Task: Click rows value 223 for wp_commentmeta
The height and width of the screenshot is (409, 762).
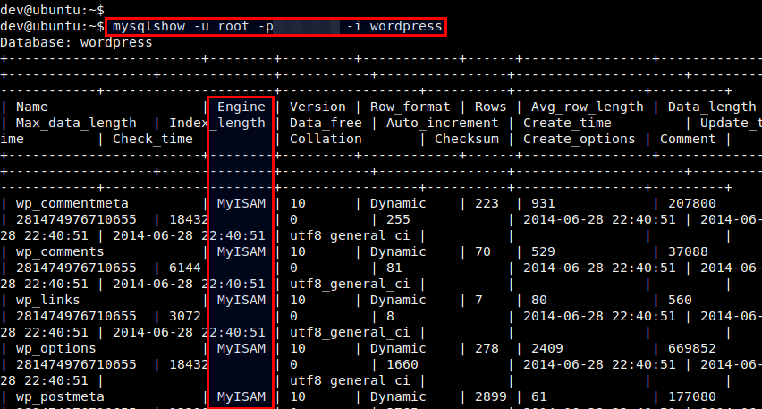Action: [x=487, y=203]
